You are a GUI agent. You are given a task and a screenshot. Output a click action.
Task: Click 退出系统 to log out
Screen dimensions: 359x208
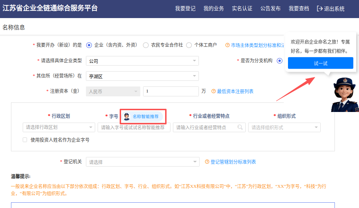tap(334, 9)
